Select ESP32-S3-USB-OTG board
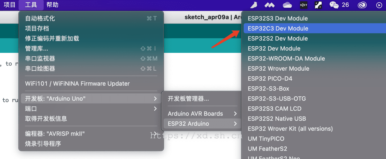 (315, 99)
